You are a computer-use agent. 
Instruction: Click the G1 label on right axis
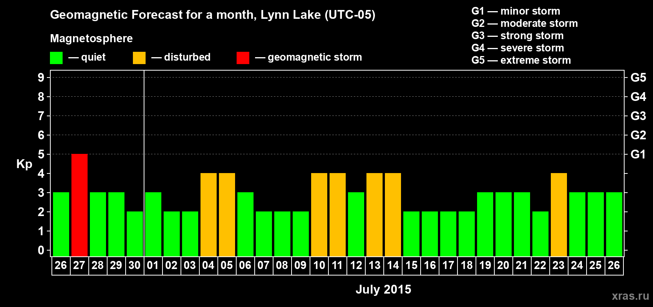638,154
